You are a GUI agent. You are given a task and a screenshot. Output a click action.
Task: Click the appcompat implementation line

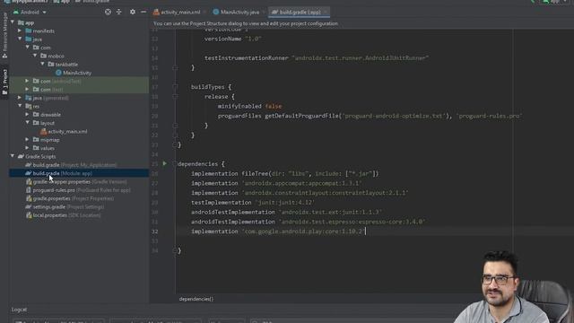[277, 183]
